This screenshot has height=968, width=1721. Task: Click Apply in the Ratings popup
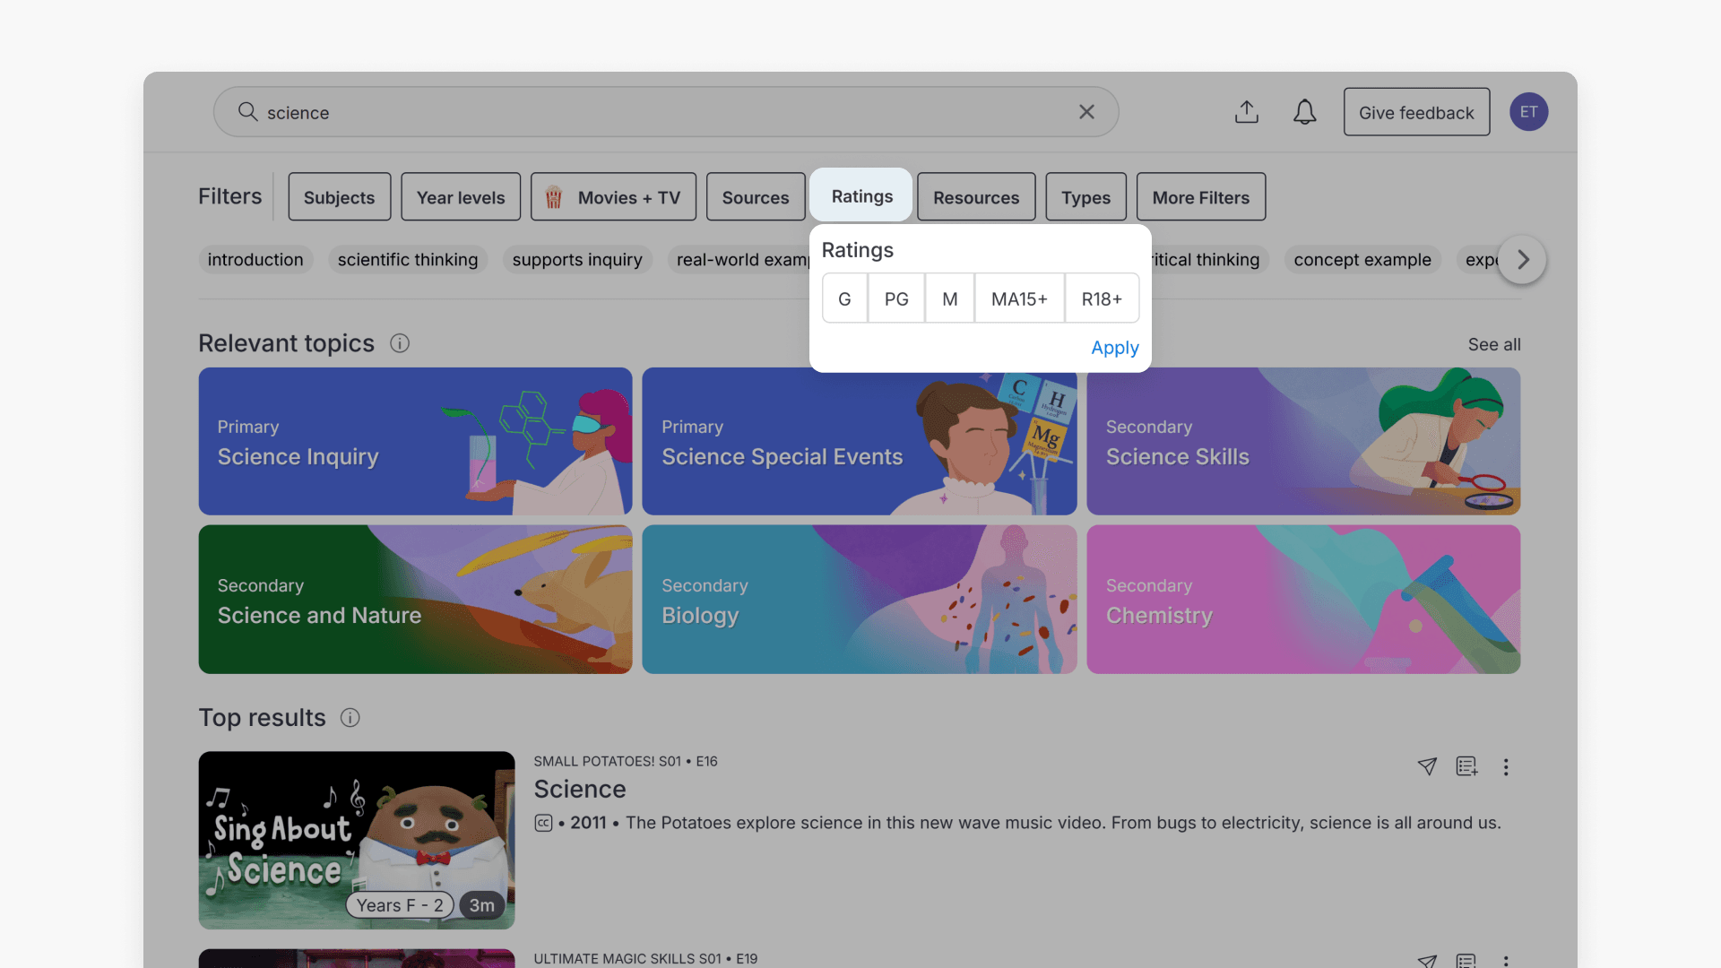point(1114,348)
